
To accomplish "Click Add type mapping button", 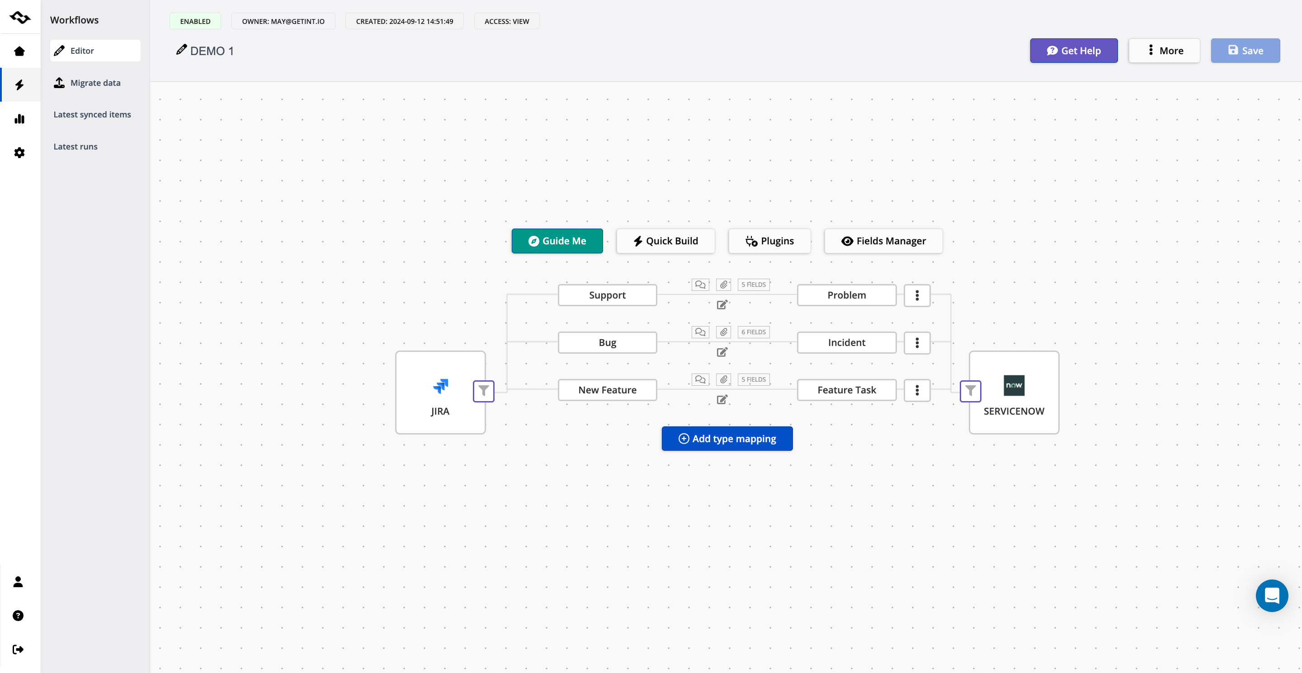I will [x=727, y=439].
